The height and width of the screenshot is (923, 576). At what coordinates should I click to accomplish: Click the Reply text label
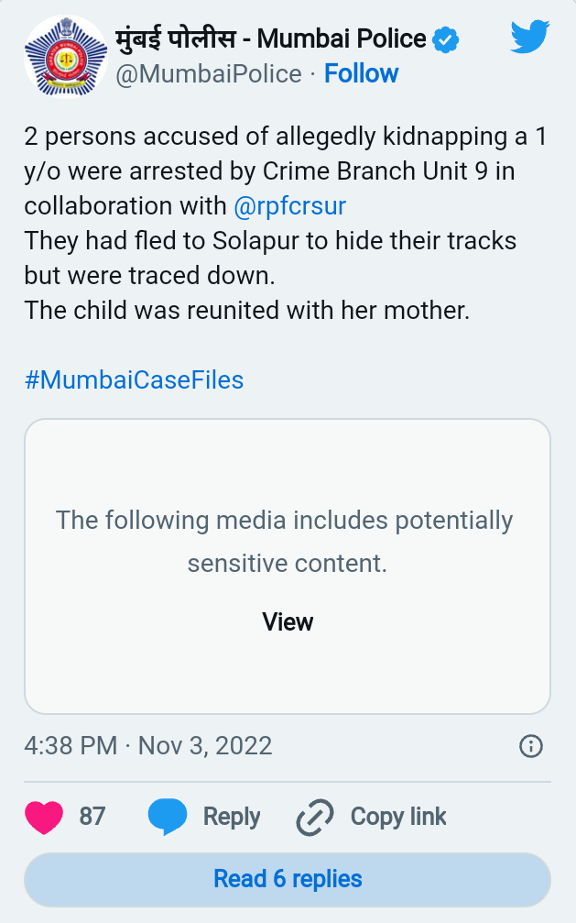tap(232, 817)
